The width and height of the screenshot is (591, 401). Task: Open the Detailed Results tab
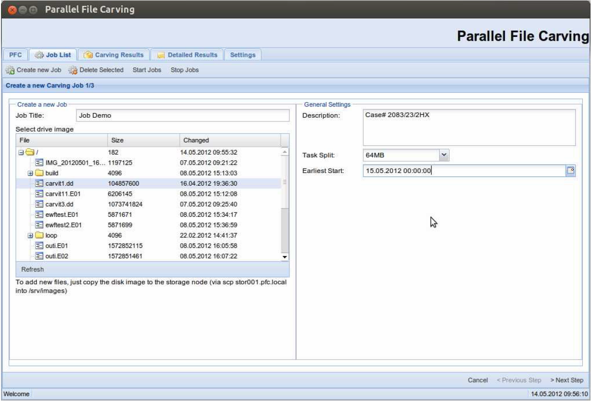click(187, 54)
